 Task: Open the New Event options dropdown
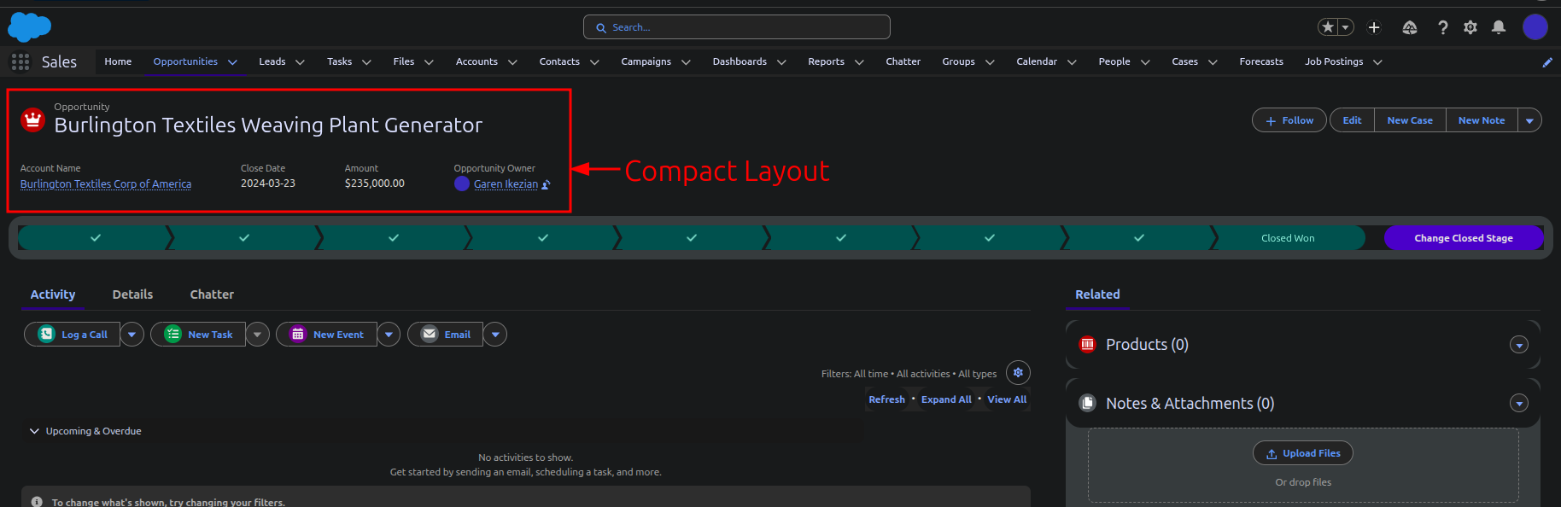[x=389, y=334]
